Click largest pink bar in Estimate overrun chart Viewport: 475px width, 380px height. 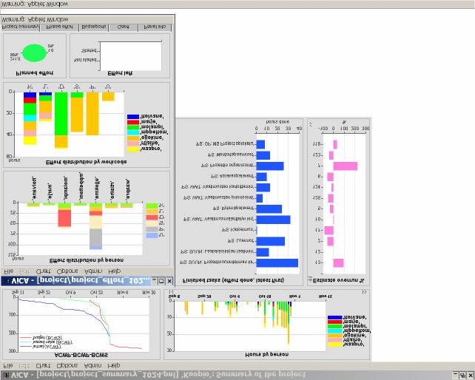(x=346, y=166)
